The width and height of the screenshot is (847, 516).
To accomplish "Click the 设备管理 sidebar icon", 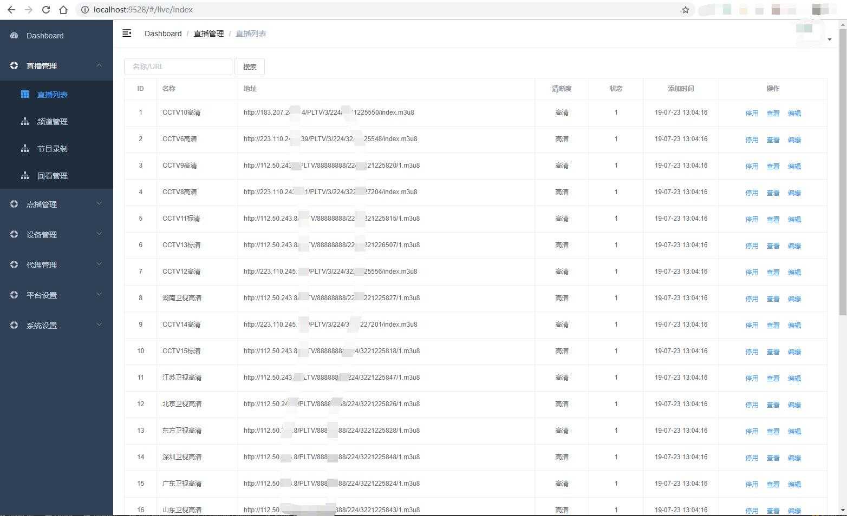I will click(14, 234).
